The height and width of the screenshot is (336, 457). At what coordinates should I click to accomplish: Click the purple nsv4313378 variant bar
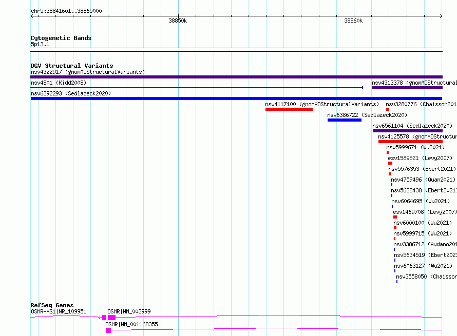[407, 88]
